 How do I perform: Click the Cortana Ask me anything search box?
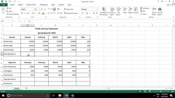coord(28,96)
